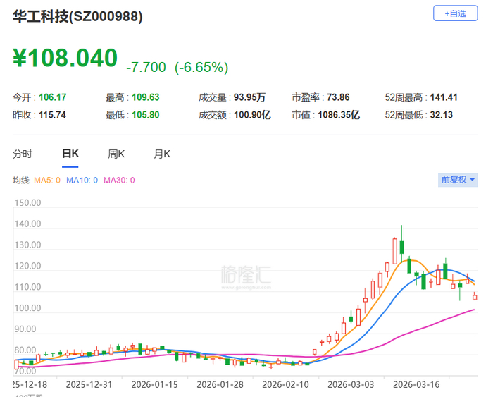Click the 80.00 y-axis label
493x397 pixels.
(25, 350)
